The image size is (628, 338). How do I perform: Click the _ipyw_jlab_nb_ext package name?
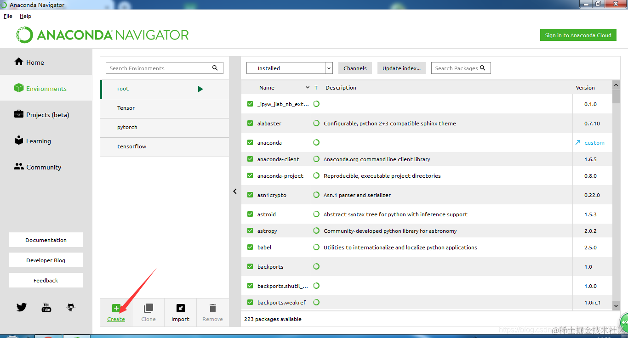(283, 104)
